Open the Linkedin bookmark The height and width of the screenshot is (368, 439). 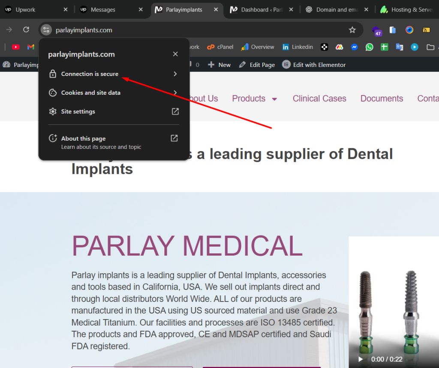pos(298,47)
